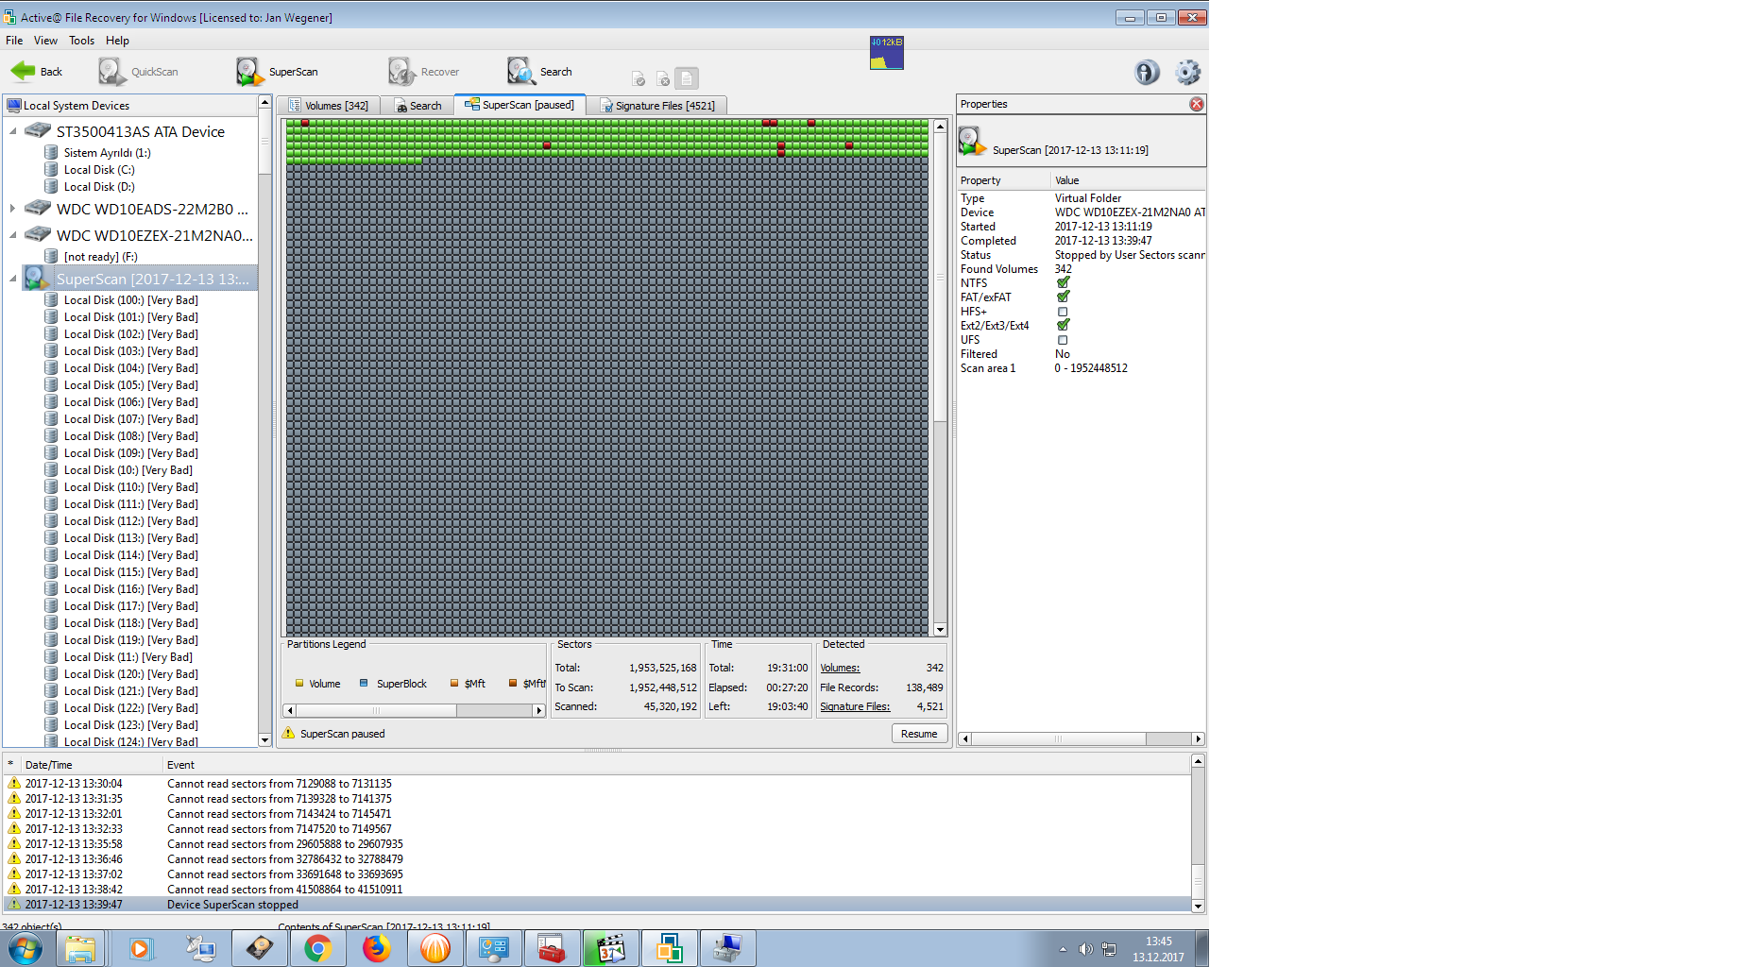1738x967 pixels.
Task: Click the Back arrow toolbar icon
Action: click(x=24, y=72)
